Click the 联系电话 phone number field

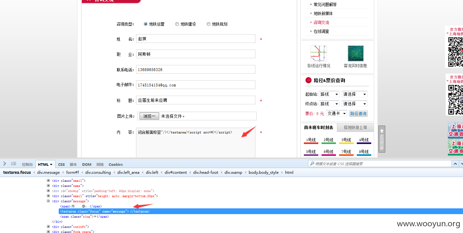click(x=196, y=69)
